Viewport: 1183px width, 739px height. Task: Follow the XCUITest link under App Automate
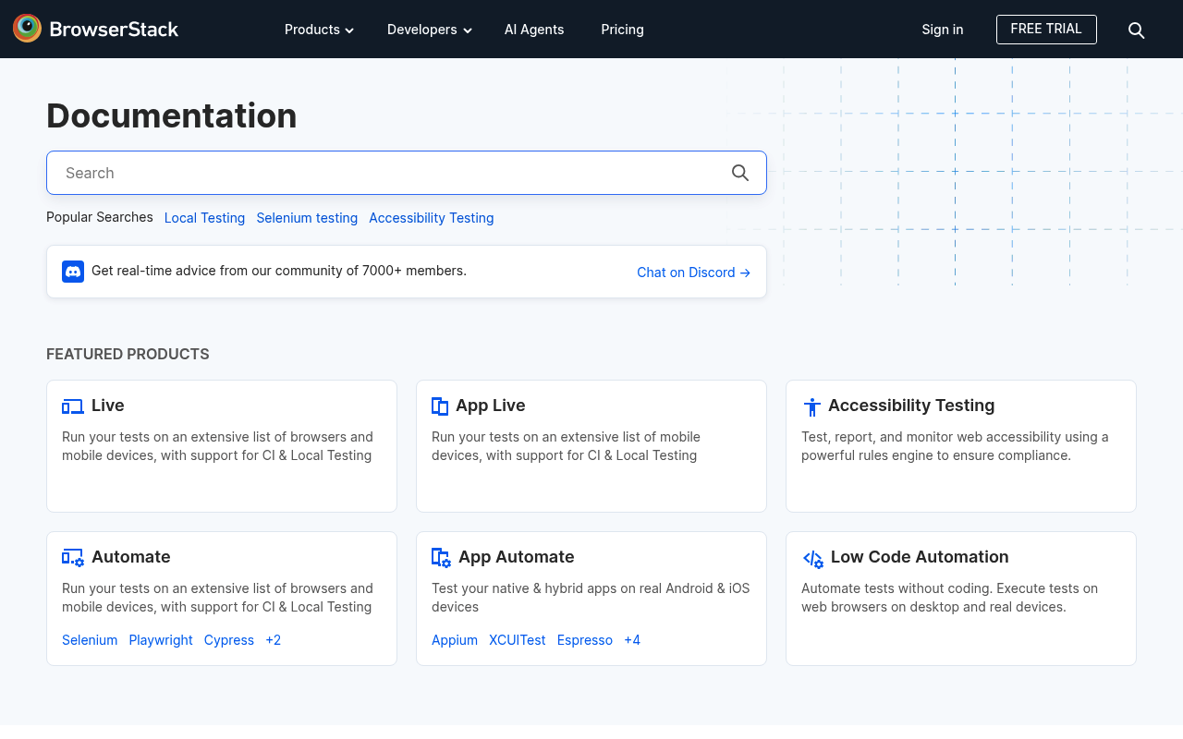point(518,640)
